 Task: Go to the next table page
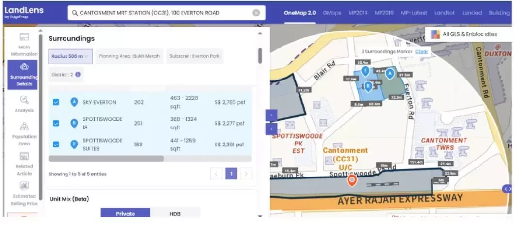[246, 174]
